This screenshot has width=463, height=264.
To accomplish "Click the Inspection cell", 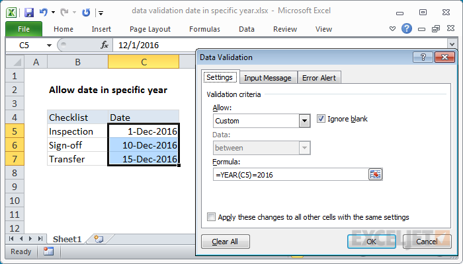I will (x=77, y=131).
